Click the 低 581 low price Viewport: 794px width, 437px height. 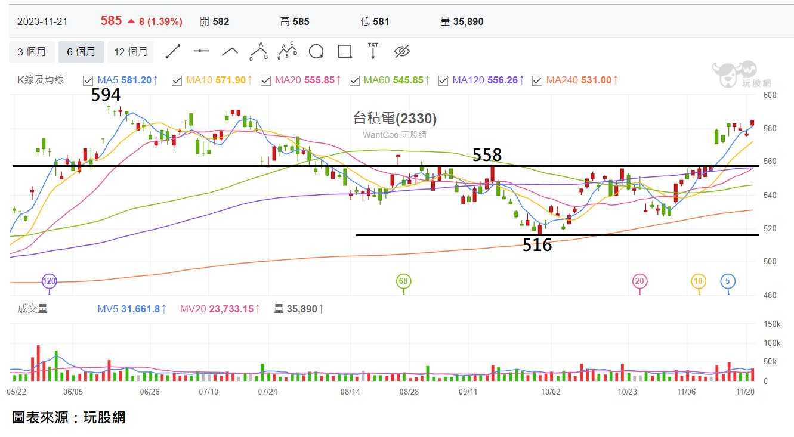[375, 21]
